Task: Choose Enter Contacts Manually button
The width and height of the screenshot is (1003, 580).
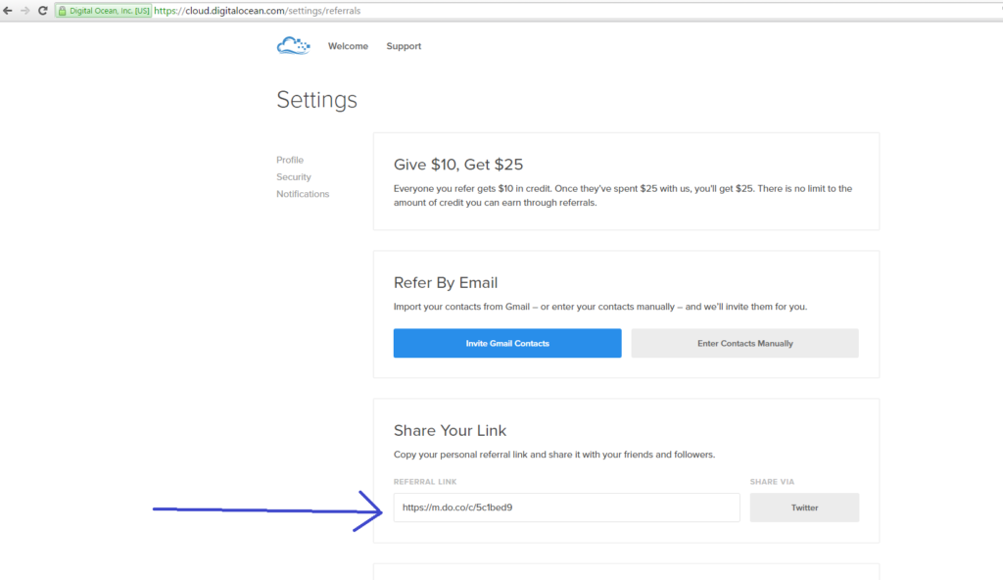Action: pyautogui.click(x=744, y=343)
